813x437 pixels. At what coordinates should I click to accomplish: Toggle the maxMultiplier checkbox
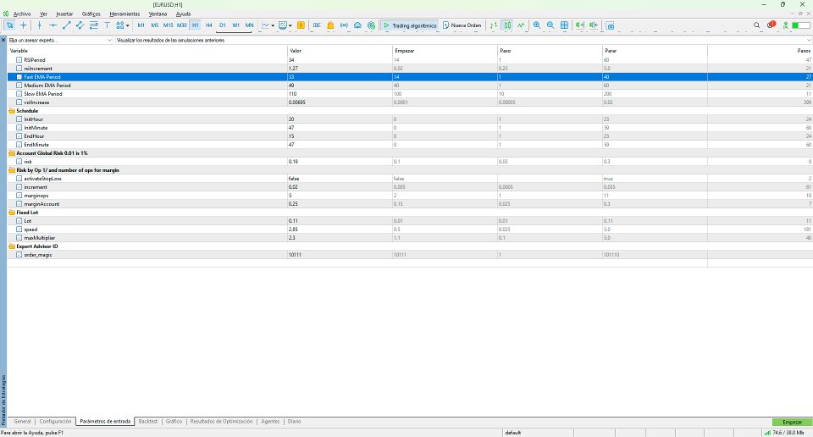[x=19, y=238]
